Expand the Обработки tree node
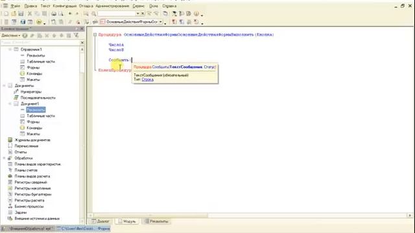Screen dimensions: 415x233 coord(4,158)
